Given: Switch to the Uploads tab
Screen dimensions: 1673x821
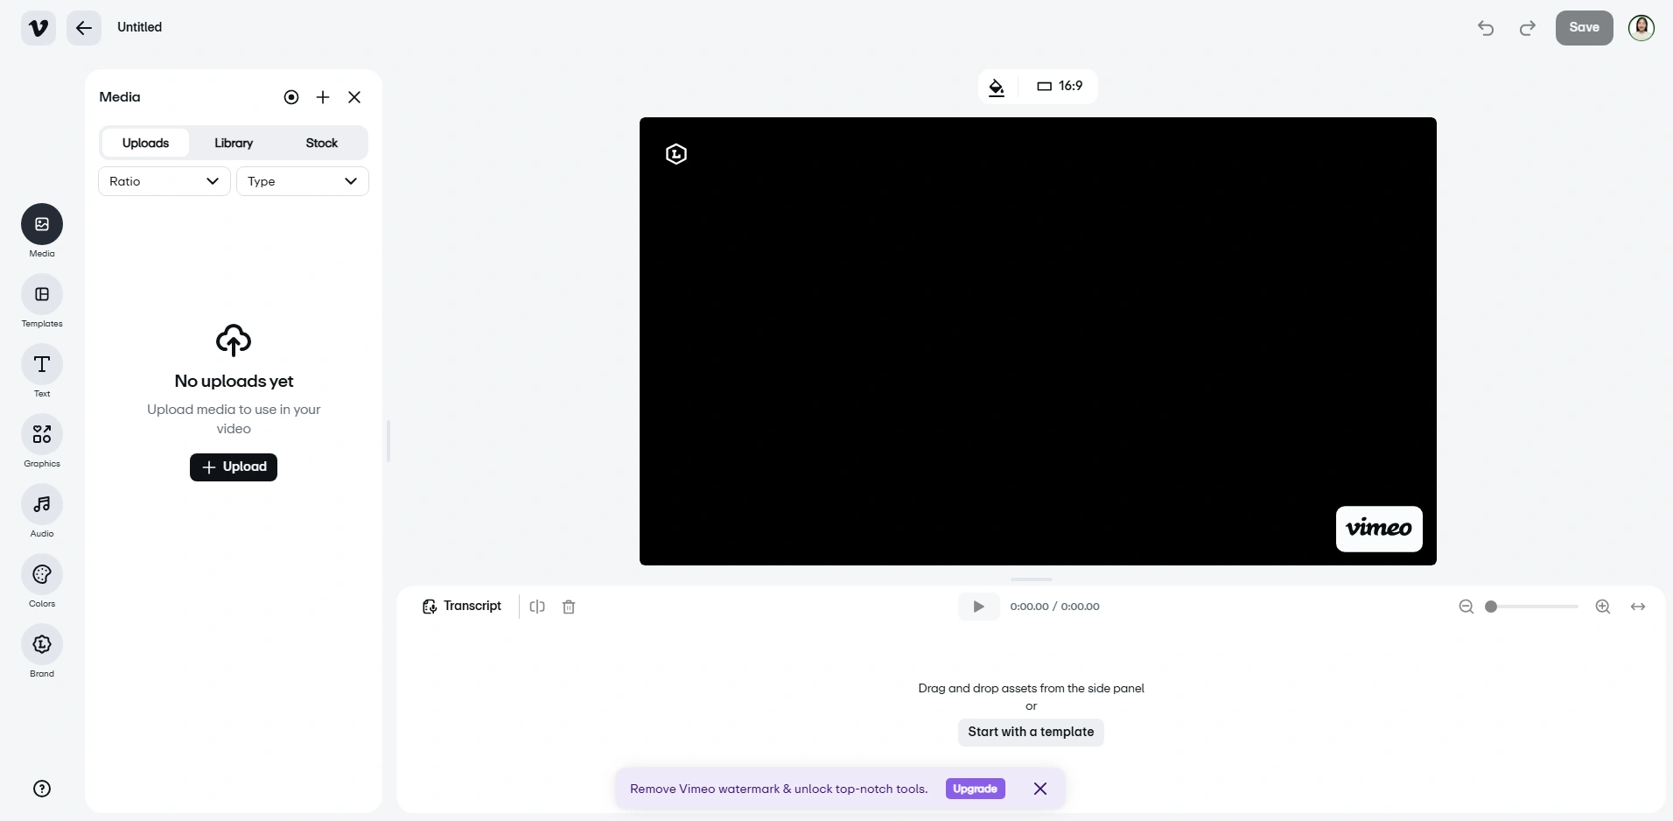Looking at the screenshot, I should click(145, 143).
